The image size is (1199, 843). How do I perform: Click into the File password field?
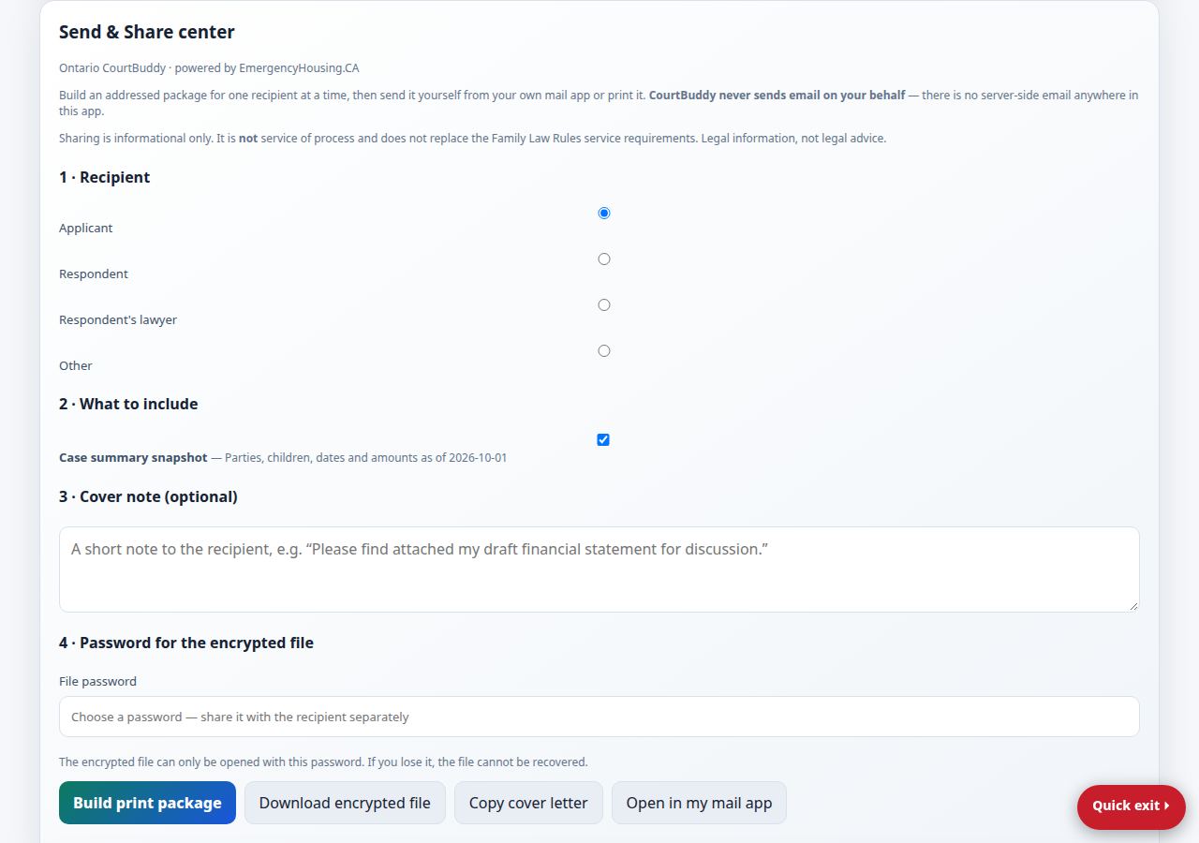(x=599, y=717)
